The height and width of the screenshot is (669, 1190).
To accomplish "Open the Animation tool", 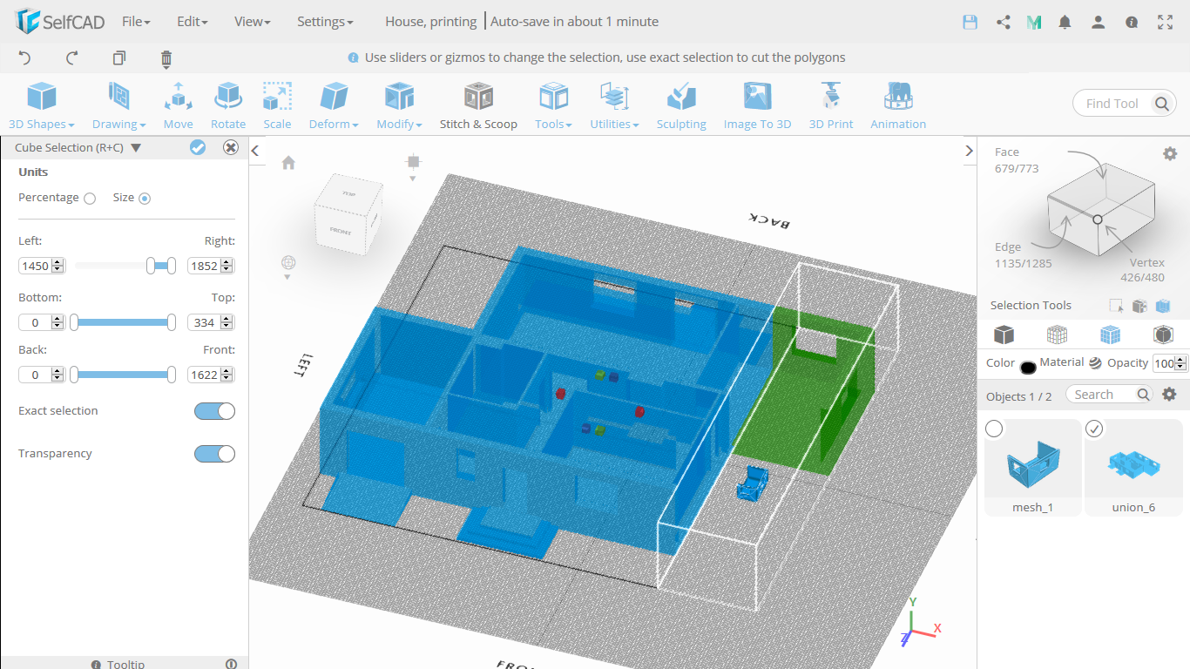I will pyautogui.click(x=898, y=105).
